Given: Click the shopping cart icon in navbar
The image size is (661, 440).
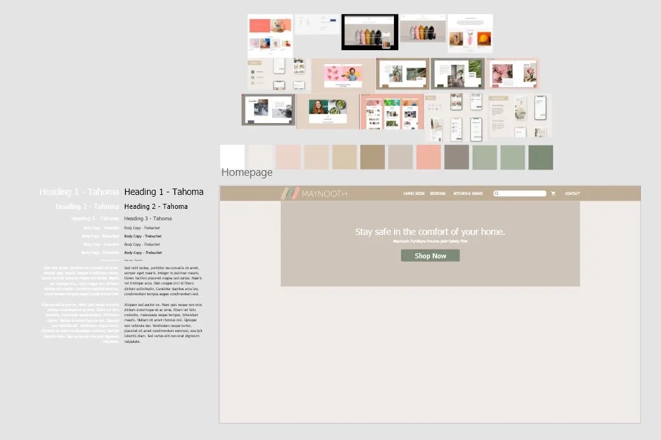Looking at the screenshot, I should [553, 194].
